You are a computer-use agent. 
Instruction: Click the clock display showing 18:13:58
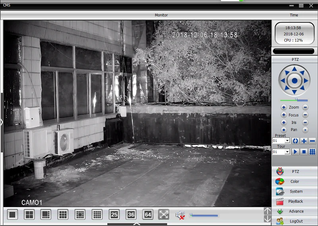[x=293, y=28]
